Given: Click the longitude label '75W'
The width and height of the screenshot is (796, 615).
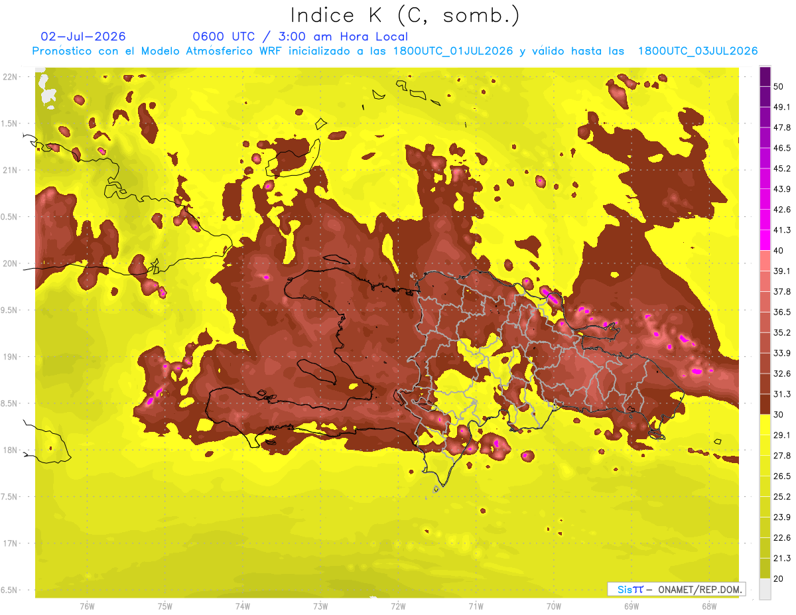Looking at the screenshot, I should (x=165, y=606).
